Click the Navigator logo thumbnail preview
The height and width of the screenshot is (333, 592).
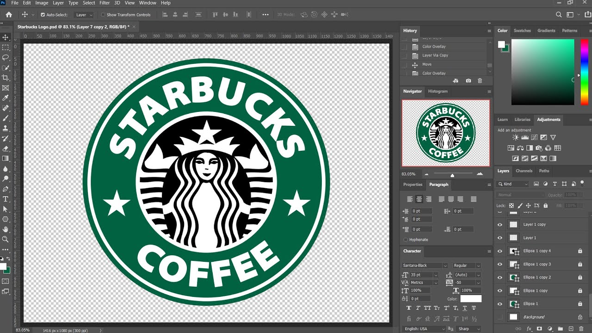pyautogui.click(x=446, y=133)
